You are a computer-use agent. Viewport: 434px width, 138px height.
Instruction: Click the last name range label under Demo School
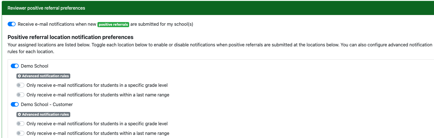pos(98,95)
